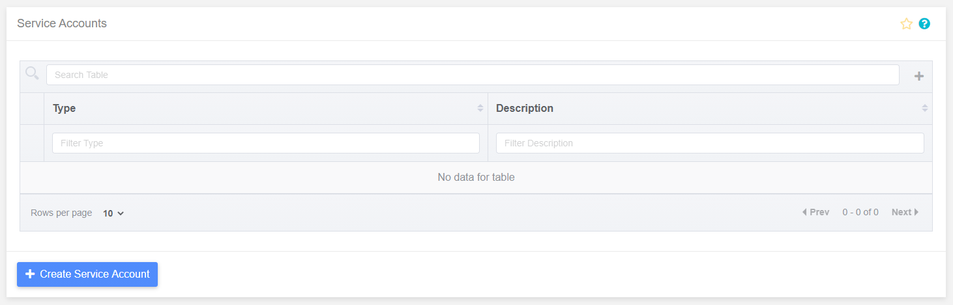Viewport: 953px width, 305px height.
Task: Open the Rows per page dropdown
Action: tap(113, 213)
